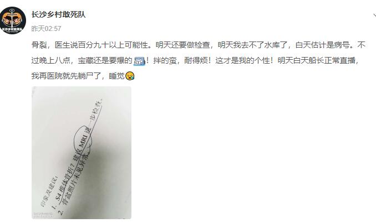Viewport: 376px width, 223px height.
Task: Open the 长沙乡村敢死队 profile avatar
Action: coord(12,20)
